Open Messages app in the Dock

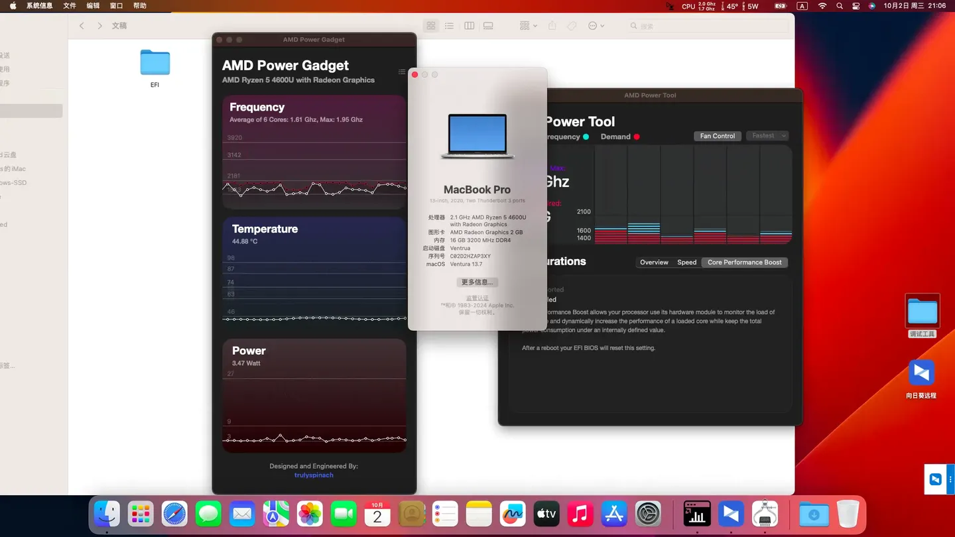(208, 514)
